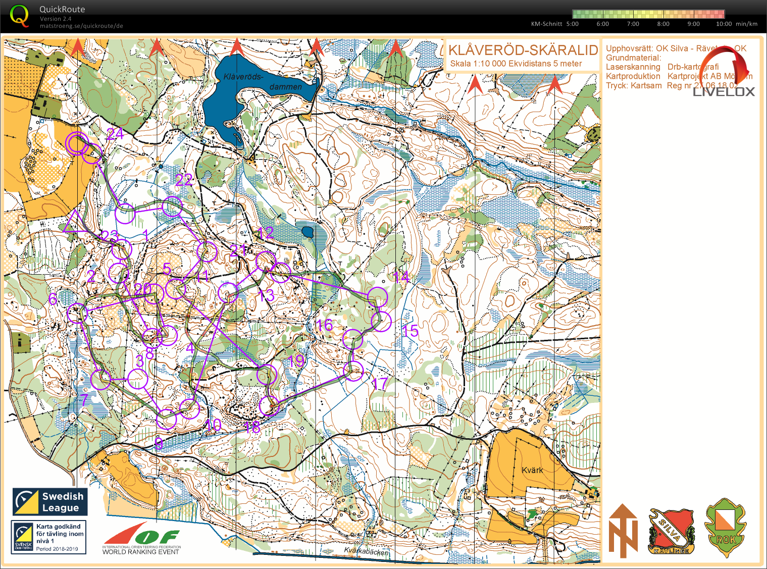Open the matstroeng.se/quickroute/de link

(81, 26)
